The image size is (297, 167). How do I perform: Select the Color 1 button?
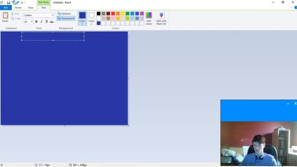(82, 18)
